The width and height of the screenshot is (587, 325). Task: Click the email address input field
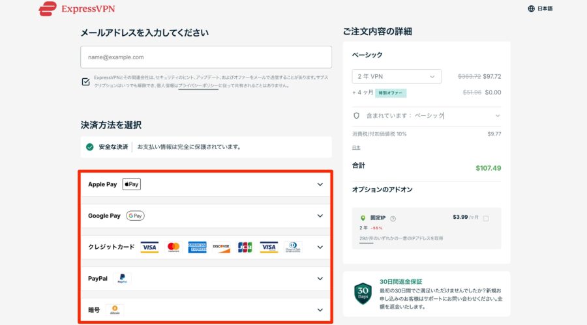pos(206,57)
